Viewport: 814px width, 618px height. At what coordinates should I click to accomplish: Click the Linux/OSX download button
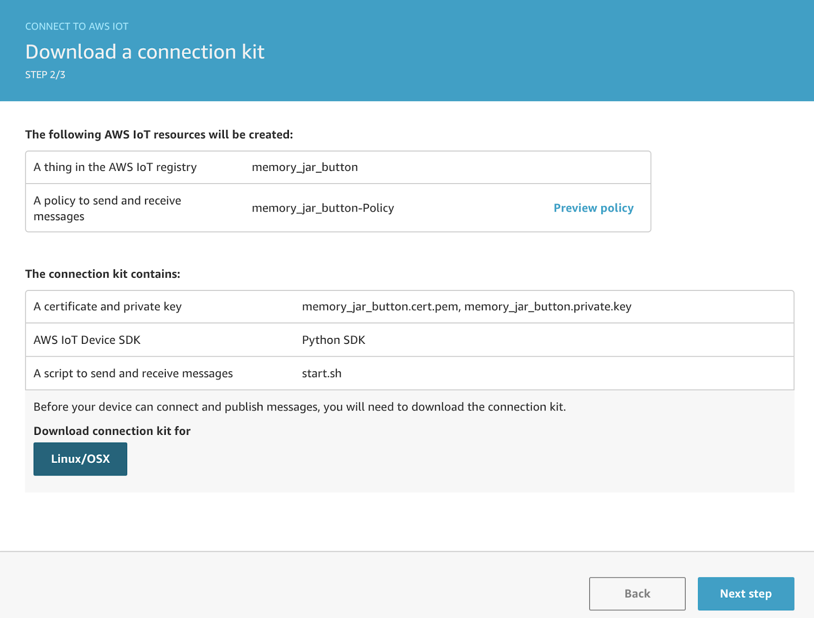[x=80, y=459]
